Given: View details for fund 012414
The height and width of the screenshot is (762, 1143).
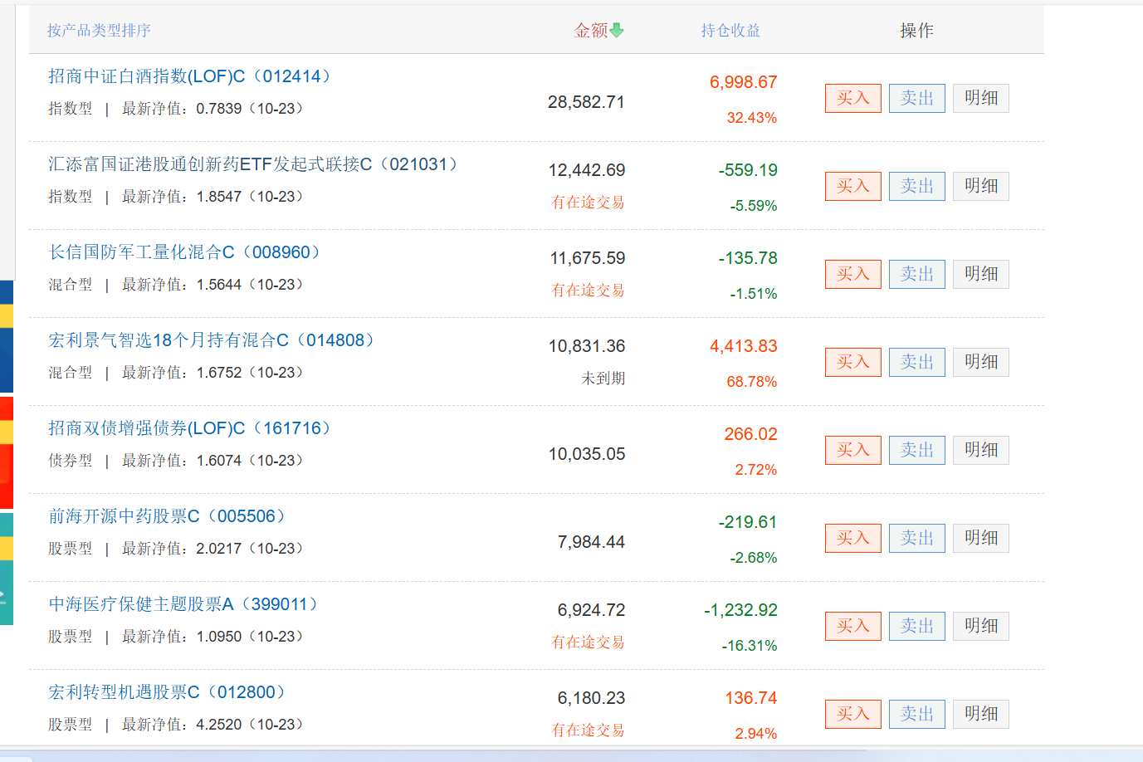Looking at the screenshot, I should 981,98.
